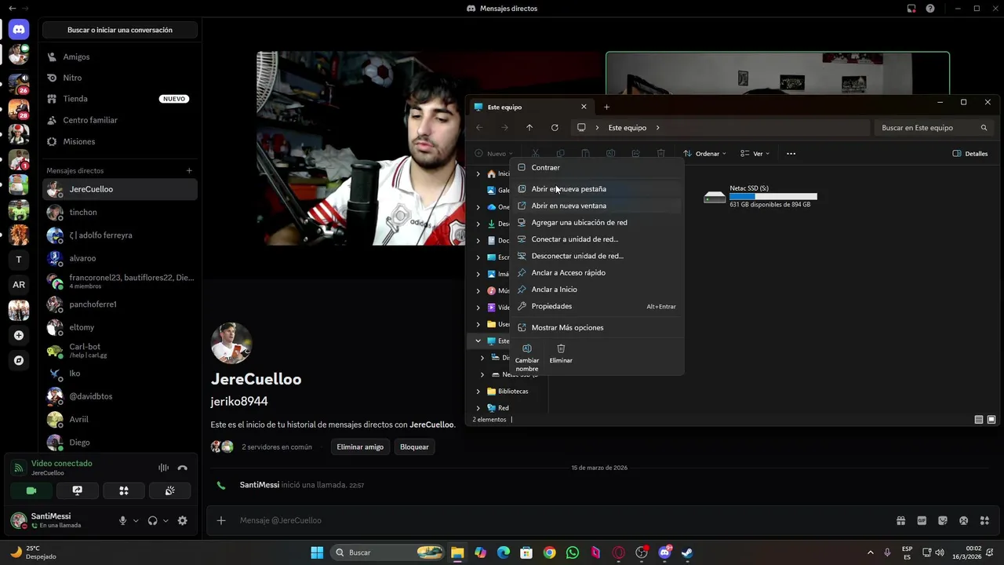This screenshot has height=565, width=1004.
Task: Toggle noise suppression waveform icon
Action: coord(163,468)
